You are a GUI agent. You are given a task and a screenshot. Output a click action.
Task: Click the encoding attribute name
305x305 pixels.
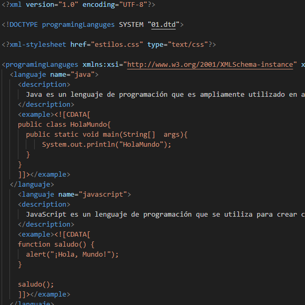pos(99,5)
